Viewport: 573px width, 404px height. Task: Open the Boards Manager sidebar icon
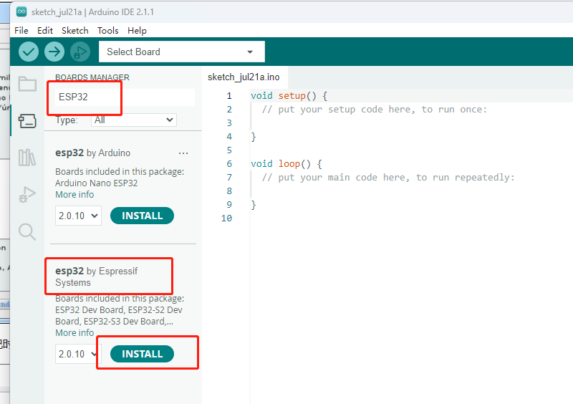(27, 120)
